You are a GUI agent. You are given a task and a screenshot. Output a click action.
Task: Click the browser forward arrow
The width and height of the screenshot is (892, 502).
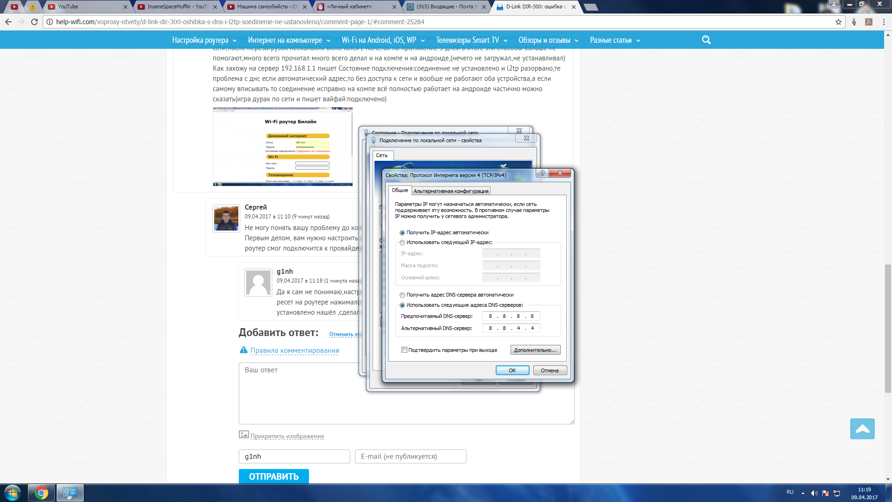(21, 22)
